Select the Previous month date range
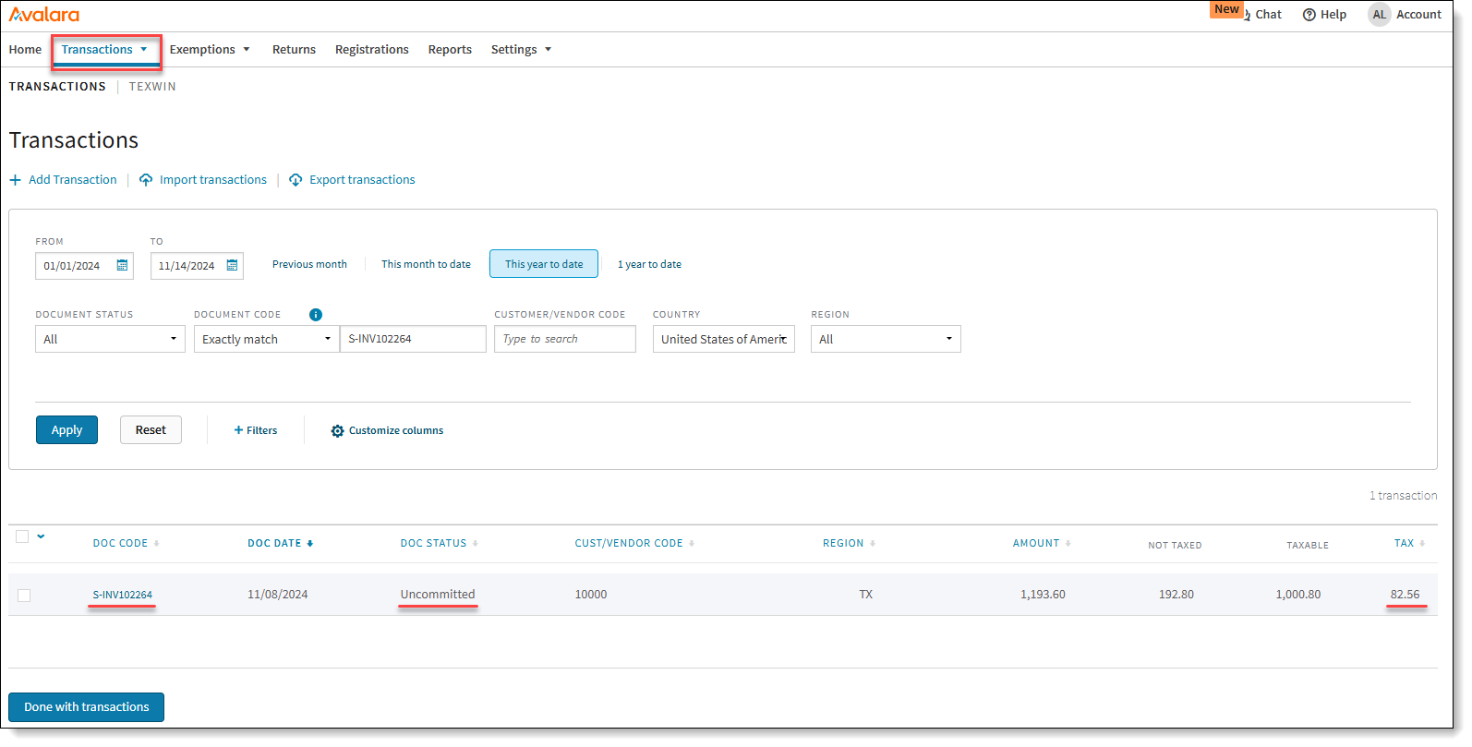The width and height of the screenshot is (1472, 747). (309, 265)
